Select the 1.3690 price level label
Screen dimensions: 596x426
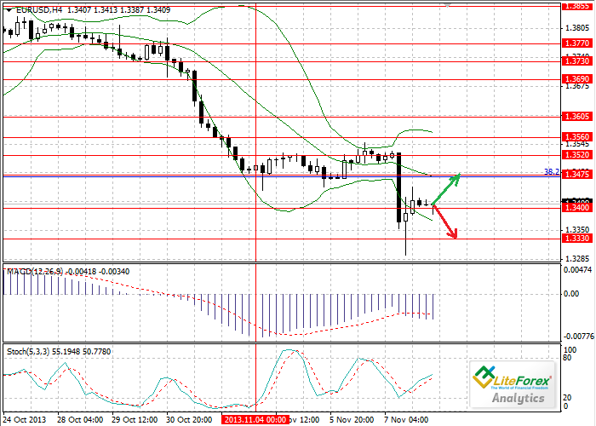point(576,78)
